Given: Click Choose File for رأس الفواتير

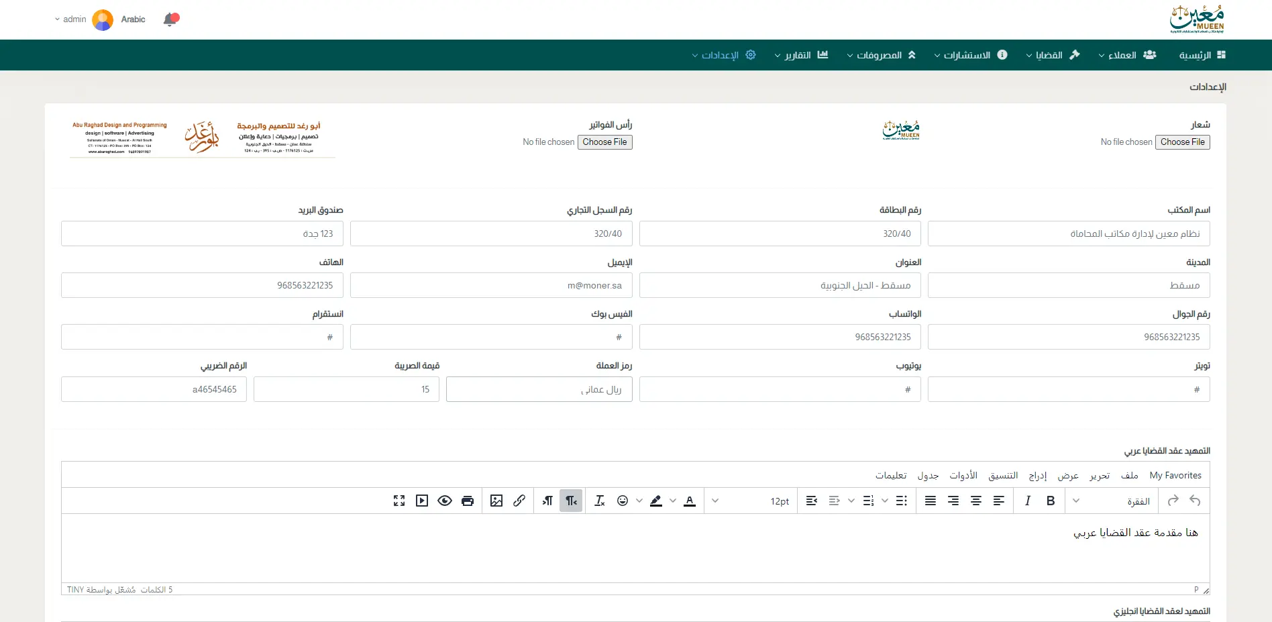Looking at the screenshot, I should coord(604,142).
